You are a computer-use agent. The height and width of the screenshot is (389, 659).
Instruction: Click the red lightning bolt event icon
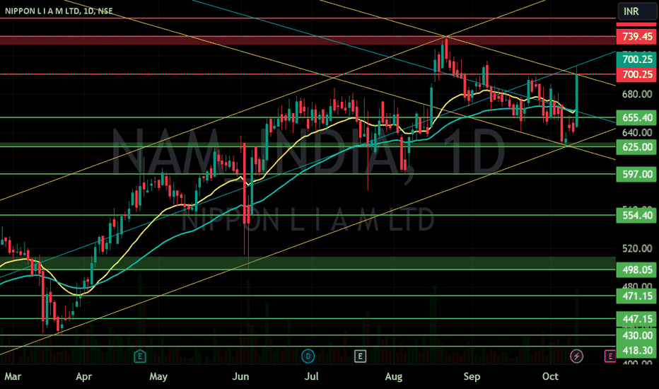[x=577, y=356]
